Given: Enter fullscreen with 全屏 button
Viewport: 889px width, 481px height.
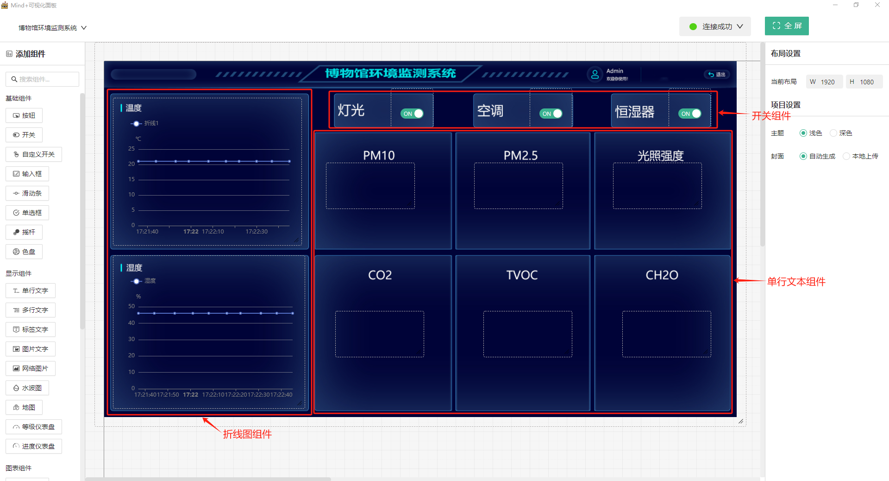Looking at the screenshot, I should 787,26.
